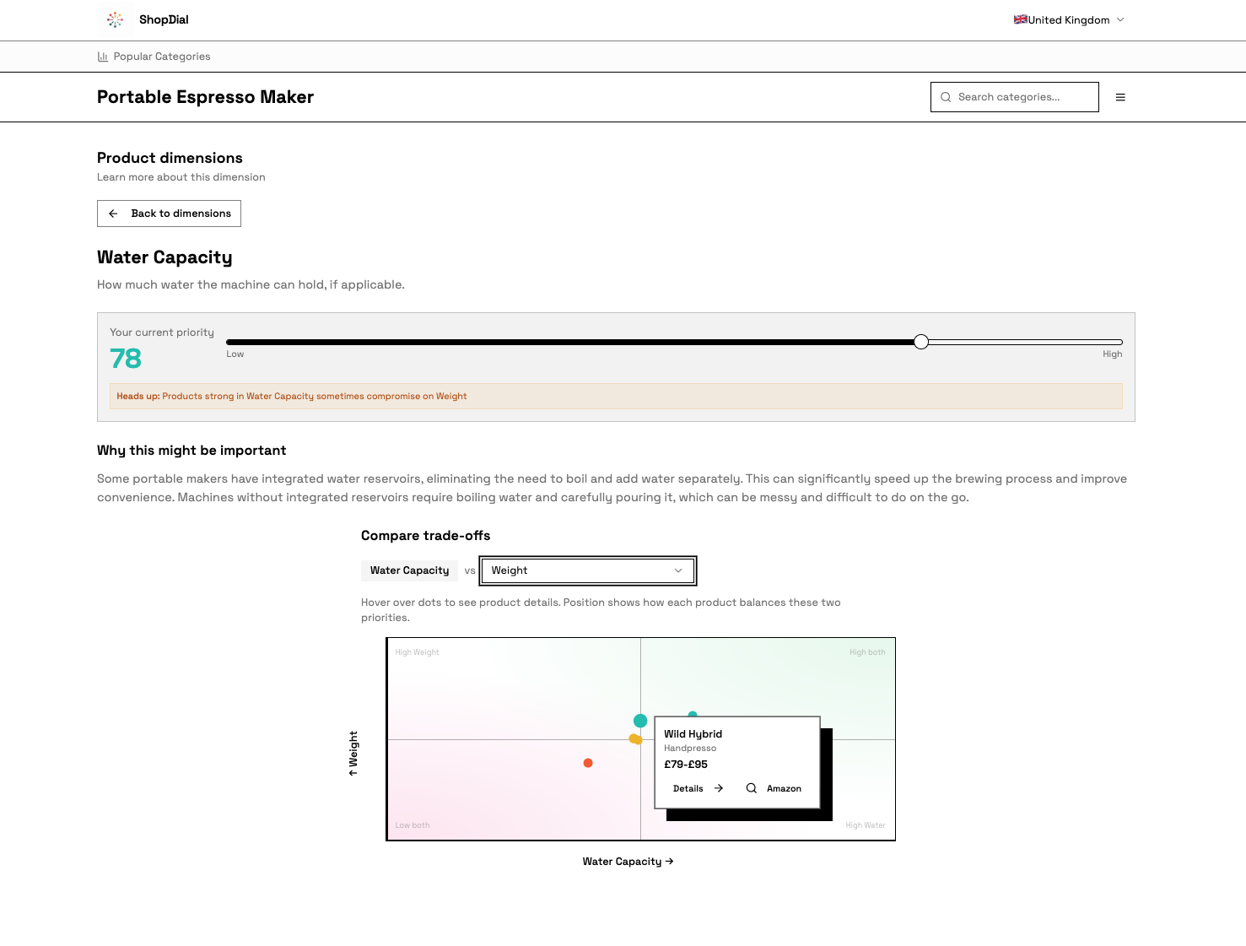Click ShopDial brand name

(x=164, y=19)
